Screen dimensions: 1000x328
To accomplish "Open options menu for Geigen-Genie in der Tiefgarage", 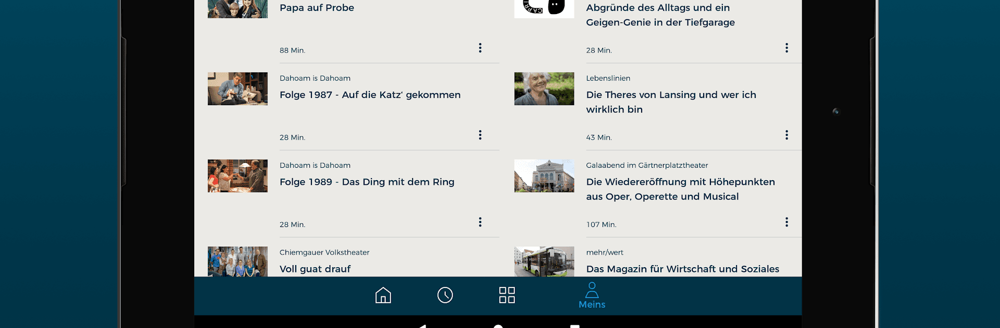I will (x=786, y=48).
